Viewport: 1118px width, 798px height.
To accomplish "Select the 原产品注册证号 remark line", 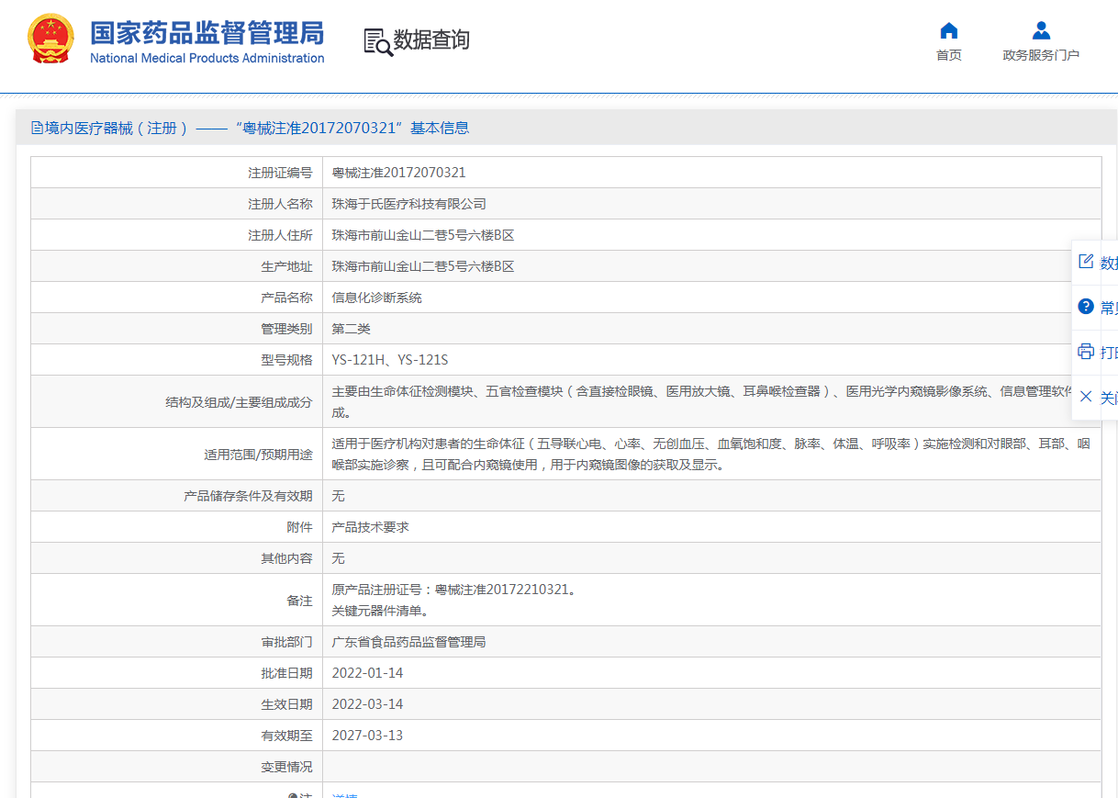I will point(454,590).
